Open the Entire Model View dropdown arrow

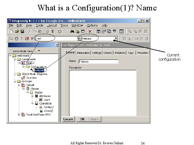[39, 51]
